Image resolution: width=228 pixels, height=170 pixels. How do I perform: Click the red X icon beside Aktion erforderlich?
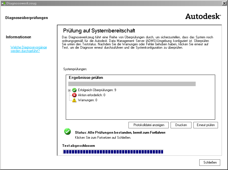pos(74,95)
